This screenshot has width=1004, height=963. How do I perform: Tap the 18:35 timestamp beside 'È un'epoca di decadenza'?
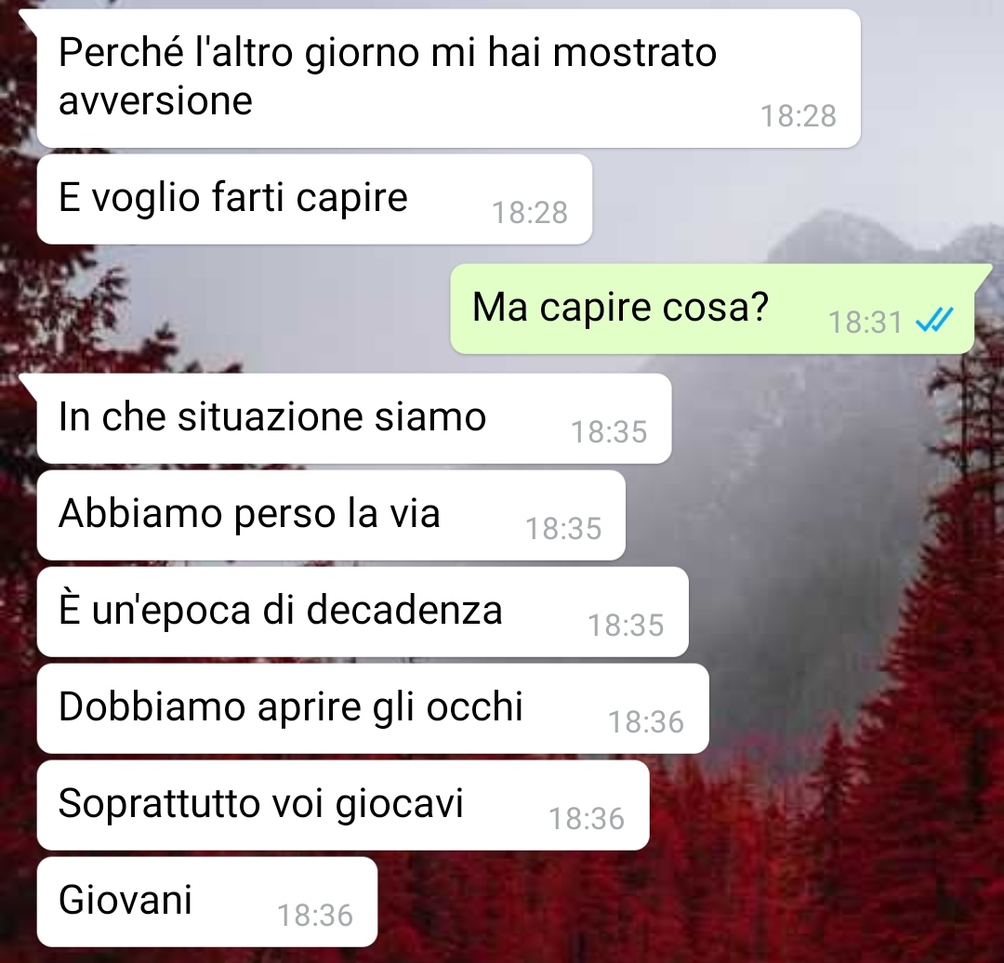626,625
